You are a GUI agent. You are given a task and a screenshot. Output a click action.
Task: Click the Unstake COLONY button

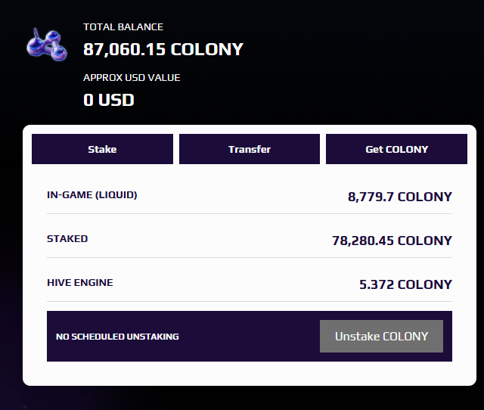pos(381,336)
